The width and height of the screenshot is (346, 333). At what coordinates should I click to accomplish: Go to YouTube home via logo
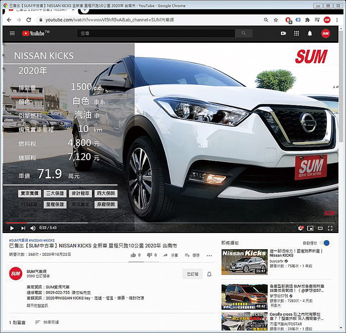pyautogui.click(x=36, y=33)
